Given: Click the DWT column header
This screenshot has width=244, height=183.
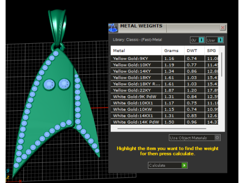Looking at the screenshot, I should [x=194, y=50].
